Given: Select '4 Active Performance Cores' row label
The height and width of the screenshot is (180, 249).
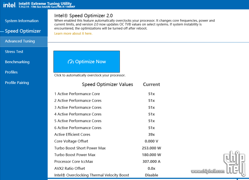Looking at the screenshot, I should (78, 114).
